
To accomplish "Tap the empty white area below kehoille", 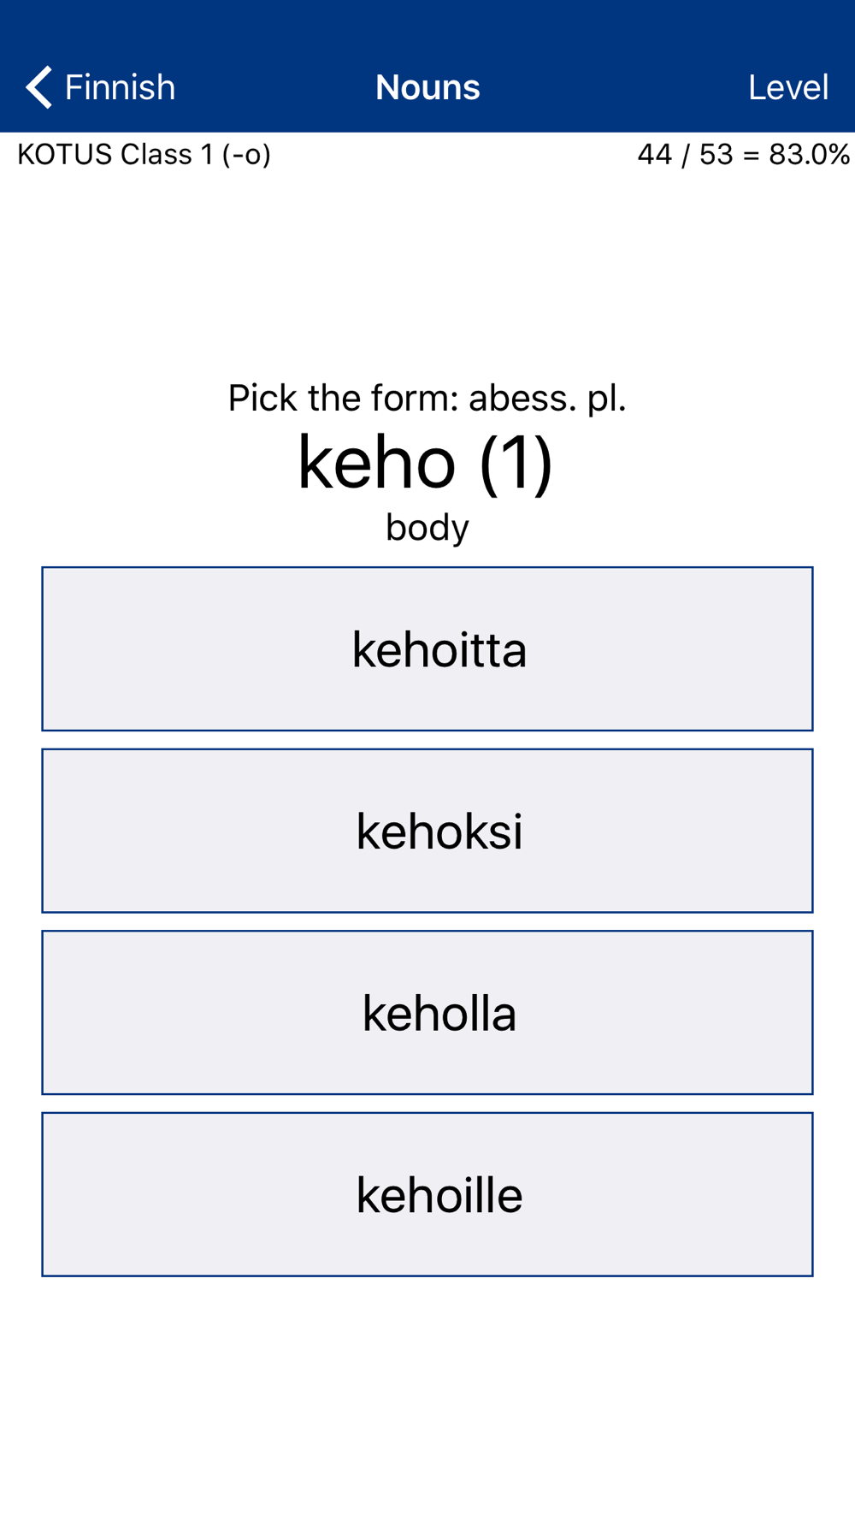I will click(x=427, y=1394).
